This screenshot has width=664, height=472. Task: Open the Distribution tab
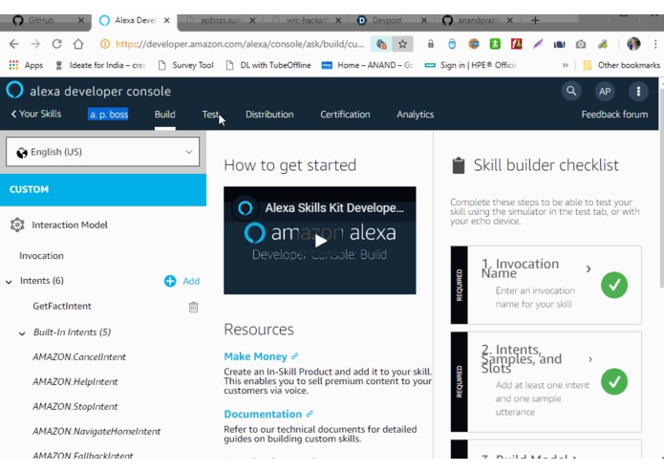(269, 115)
